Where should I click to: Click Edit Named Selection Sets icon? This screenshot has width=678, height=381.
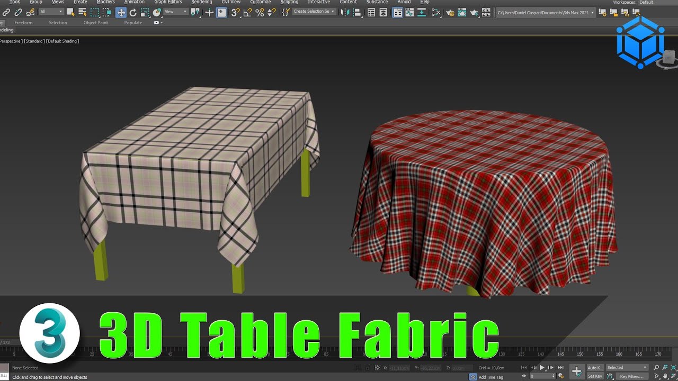(x=286, y=12)
